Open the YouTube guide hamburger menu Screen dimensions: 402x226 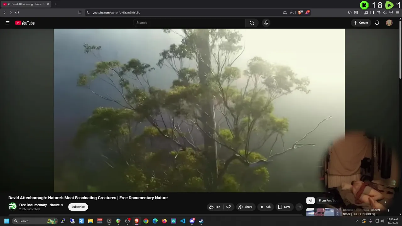coord(8,23)
